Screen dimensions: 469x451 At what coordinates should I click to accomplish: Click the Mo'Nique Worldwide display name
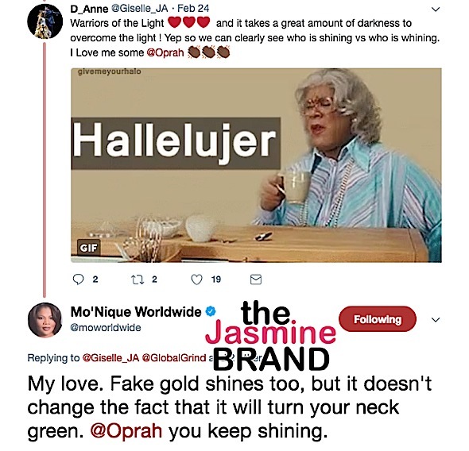point(136,311)
